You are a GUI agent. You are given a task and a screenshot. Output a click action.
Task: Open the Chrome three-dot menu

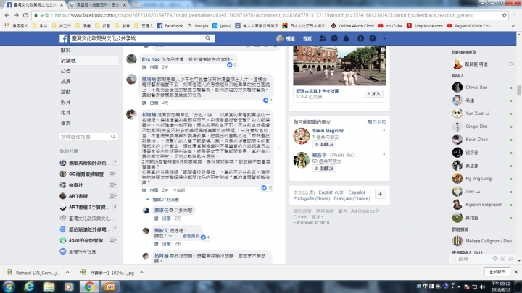(515, 15)
